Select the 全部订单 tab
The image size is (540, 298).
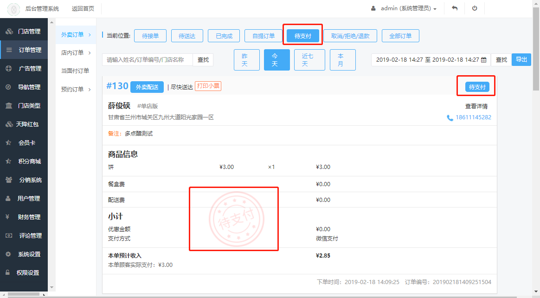tap(400, 36)
